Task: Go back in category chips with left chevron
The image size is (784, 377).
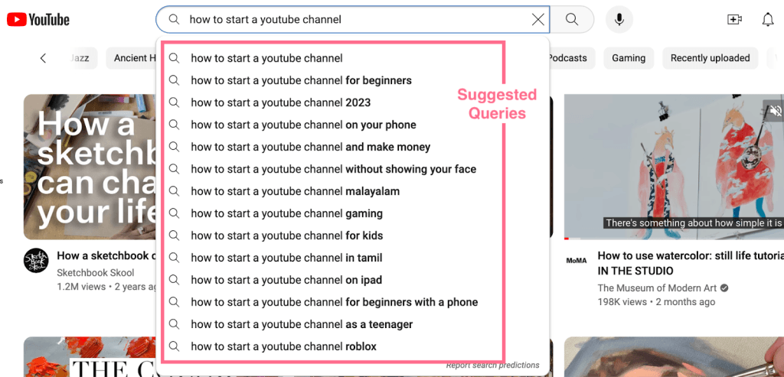Action: click(43, 58)
